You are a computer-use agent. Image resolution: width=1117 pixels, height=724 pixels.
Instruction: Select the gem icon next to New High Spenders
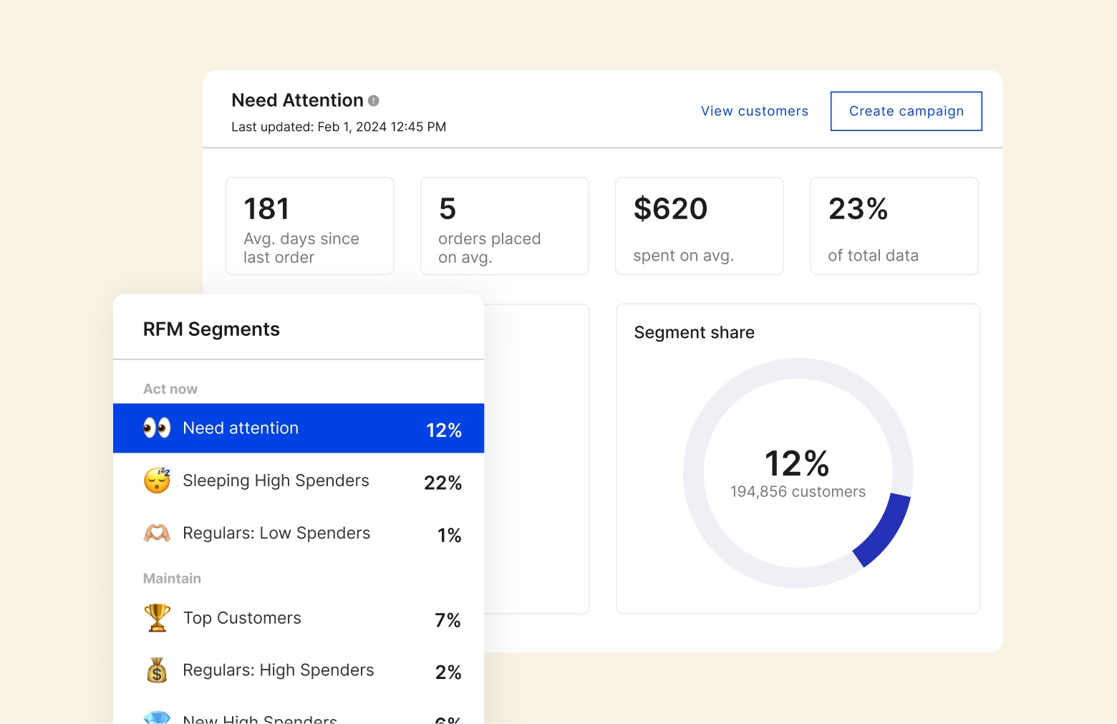click(x=156, y=718)
